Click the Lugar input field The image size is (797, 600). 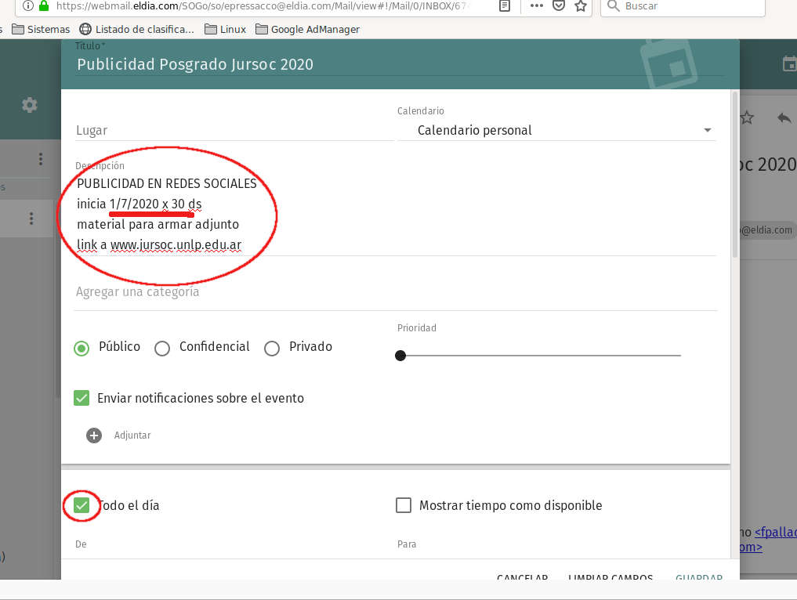point(234,131)
